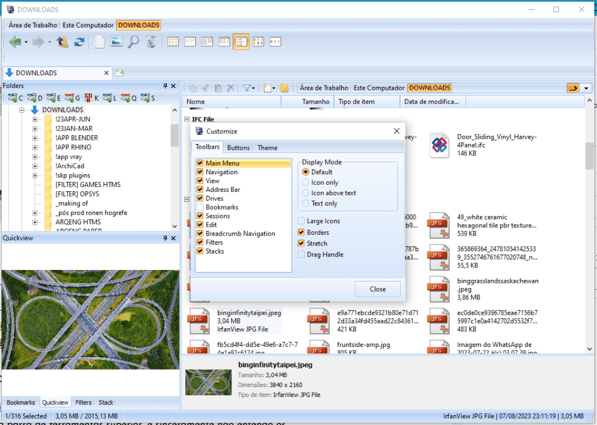Collapse the DOWNLOADS tree node
This screenshot has width=597, height=425.
(x=22, y=110)
